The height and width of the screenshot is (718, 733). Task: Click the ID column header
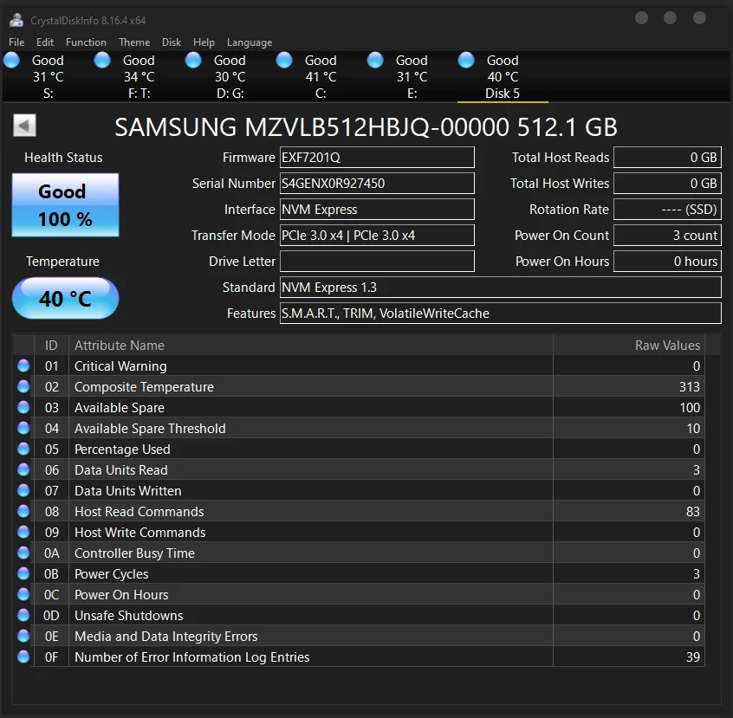(51, 346)
